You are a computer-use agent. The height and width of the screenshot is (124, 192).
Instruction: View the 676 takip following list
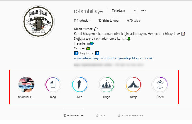[x=134, y=21]
